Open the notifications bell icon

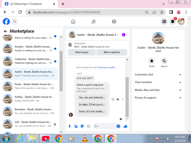pos(173,21)
